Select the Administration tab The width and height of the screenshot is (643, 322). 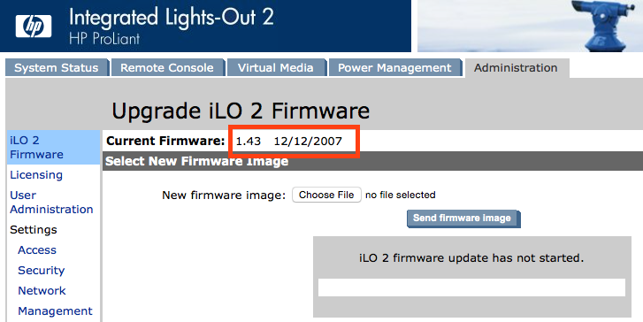(x=516, y=68)
